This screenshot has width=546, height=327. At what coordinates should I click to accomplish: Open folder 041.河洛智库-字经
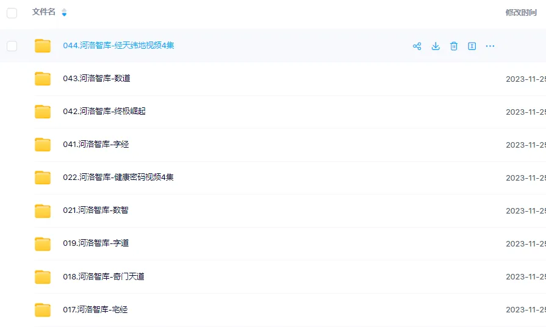tap(96, 145)
